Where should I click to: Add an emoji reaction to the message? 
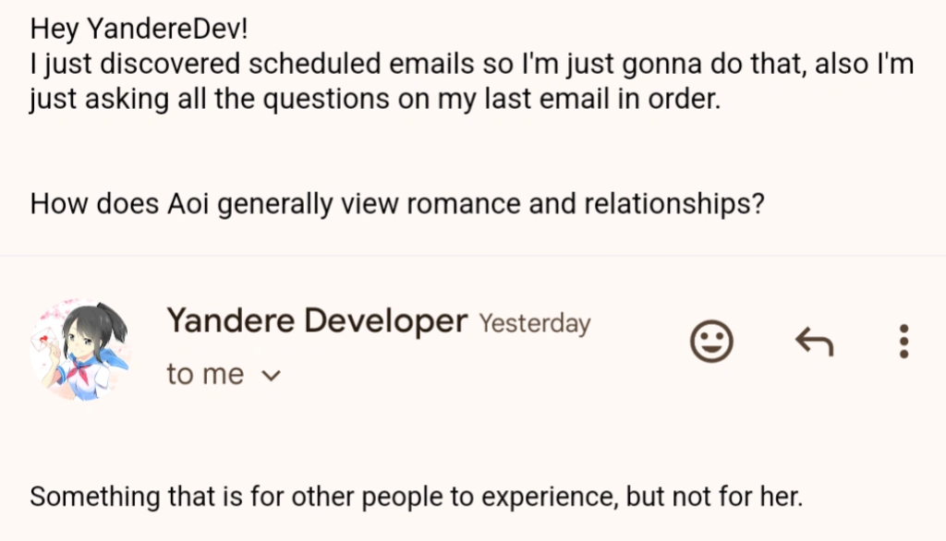click(711, 343)
